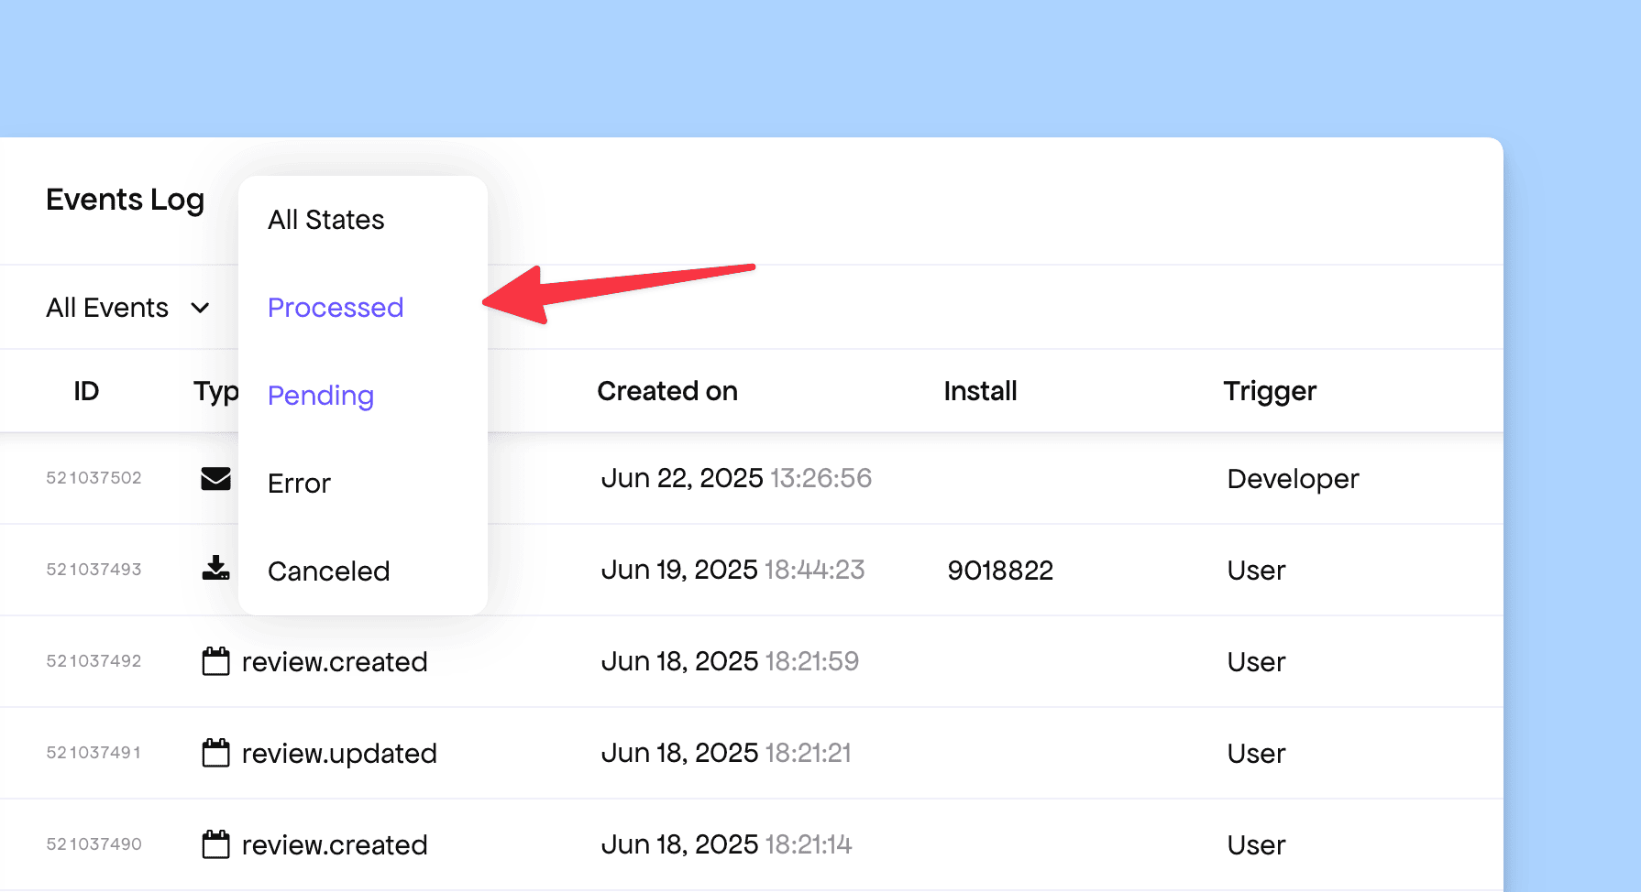Click the envelope icon in row 521037502
Viewport: 1641px width, 892px height.
(x=215, y=478)
